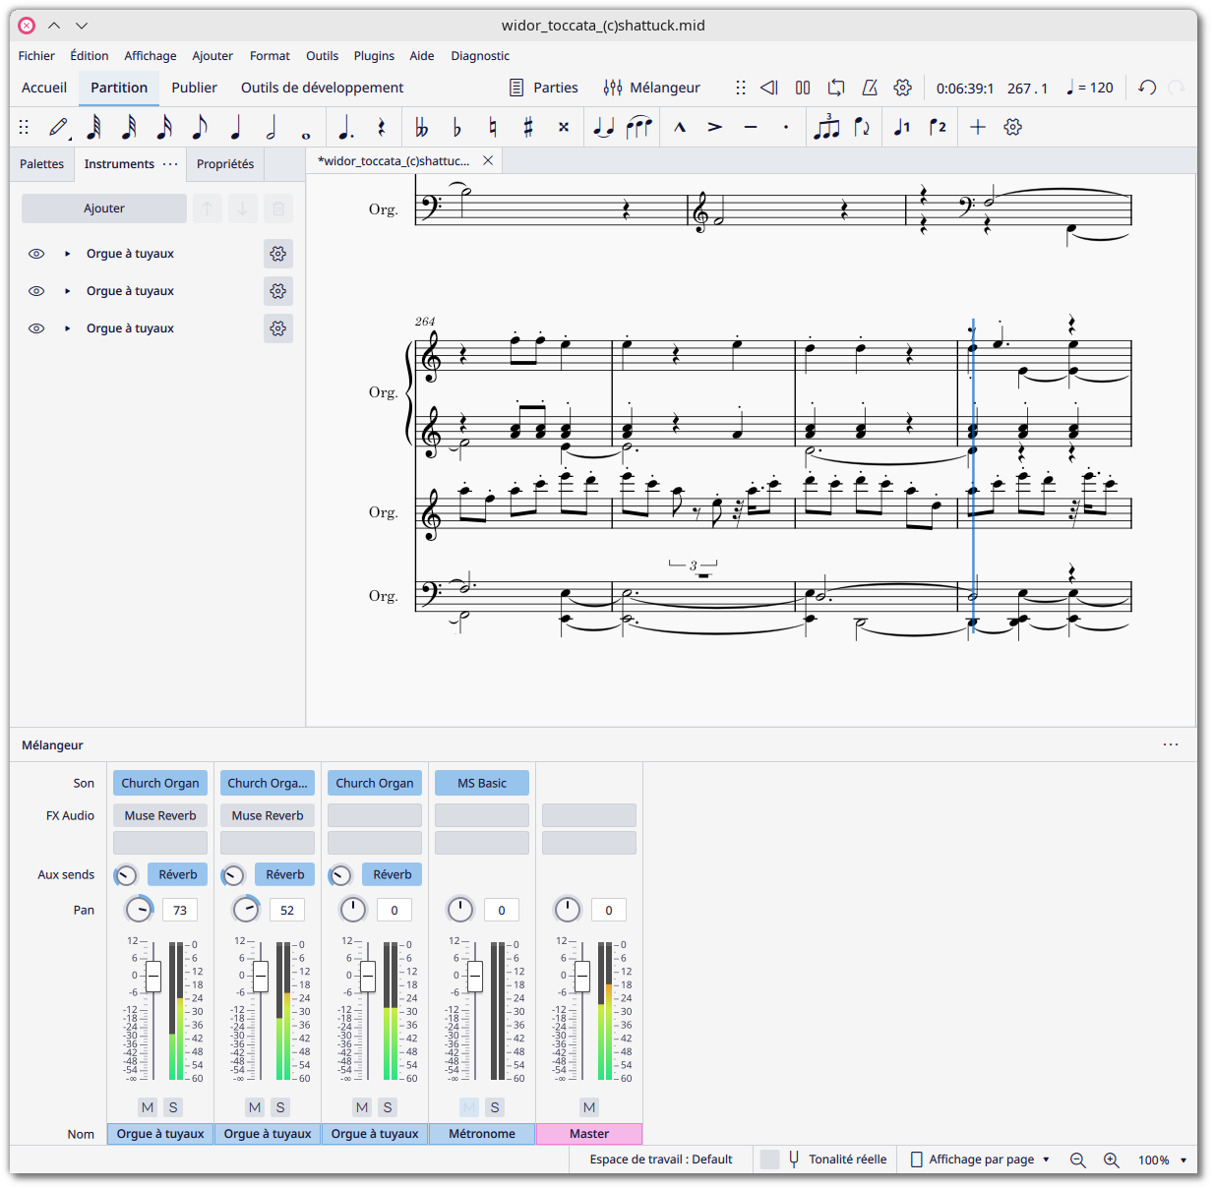Screen dimensions: 1213x1189
Task: Solo the second Orgue à tuyaux channel
Action: click(x=280, y=1107)
